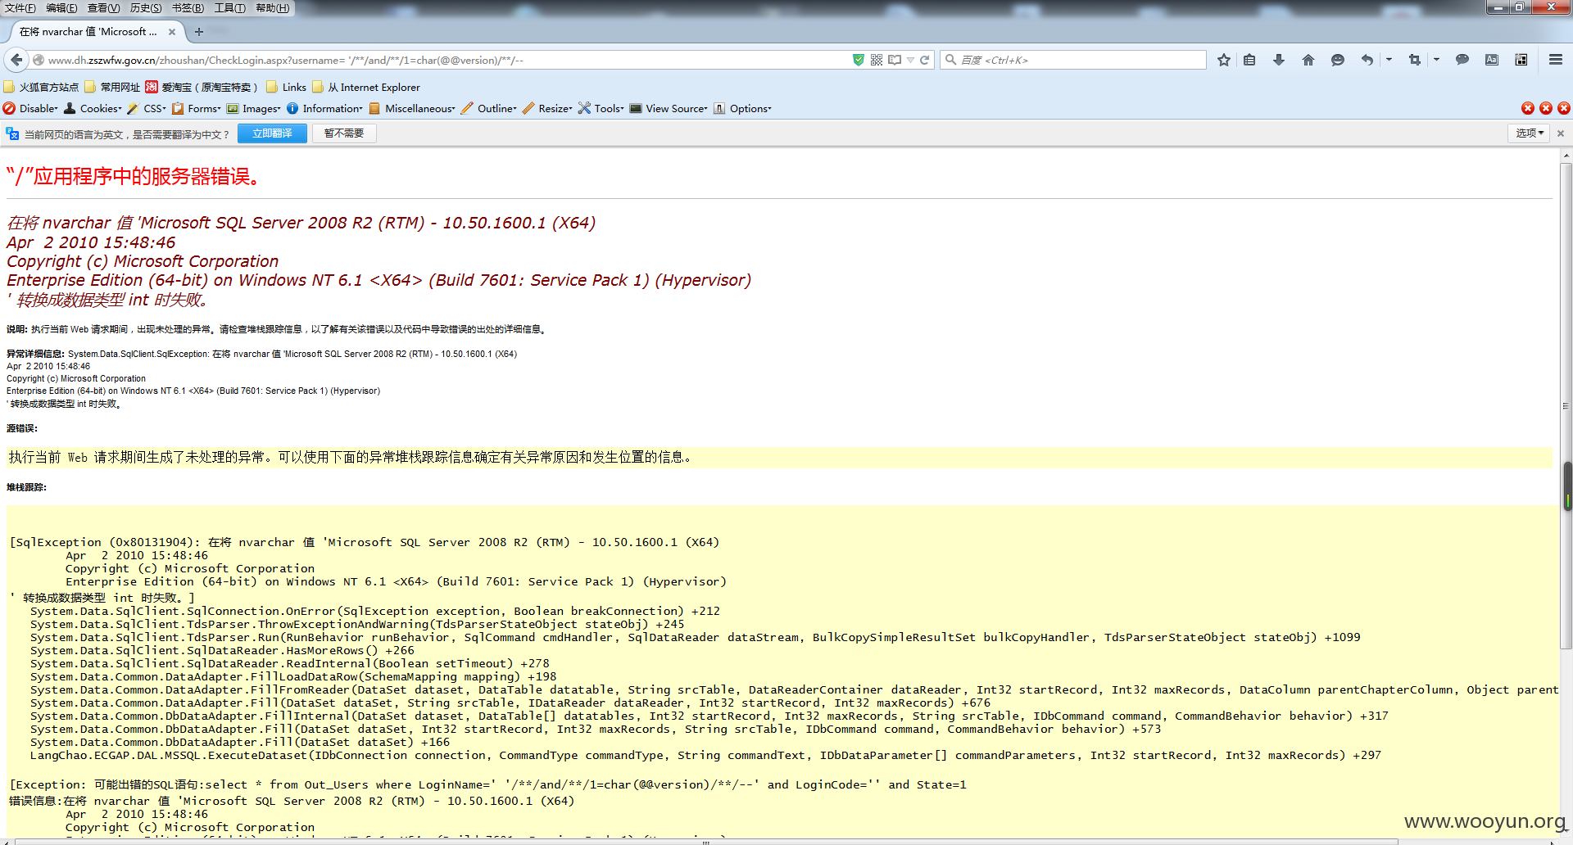Open the 历史(S) menu
The width and height of the screenshot is (1573, 845).
click(146, 8)
